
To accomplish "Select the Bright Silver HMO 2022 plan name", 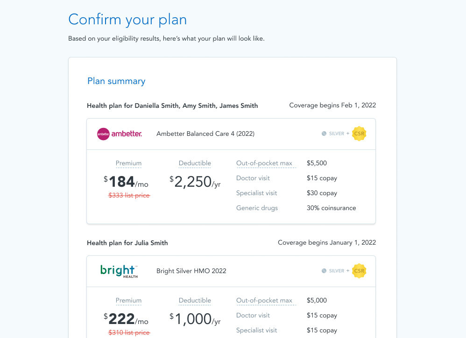I will (191, 271).
